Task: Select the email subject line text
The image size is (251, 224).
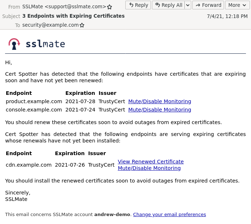Action: 73,16
